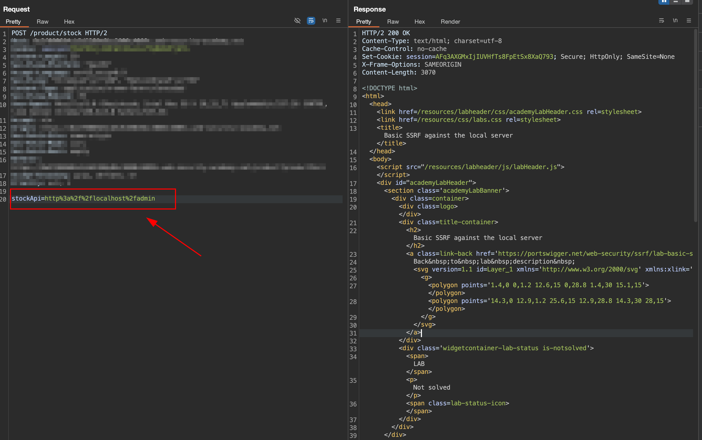Open response Render tab

tap(450, 22)
